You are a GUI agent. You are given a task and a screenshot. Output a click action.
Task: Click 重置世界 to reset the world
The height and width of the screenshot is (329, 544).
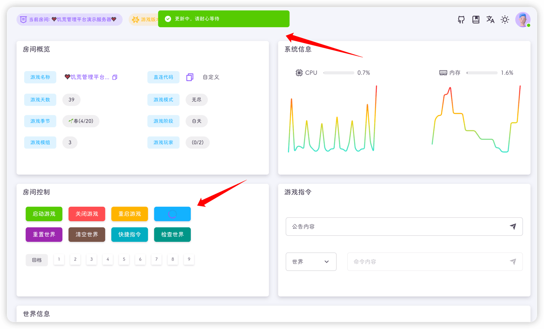[44, 235]
